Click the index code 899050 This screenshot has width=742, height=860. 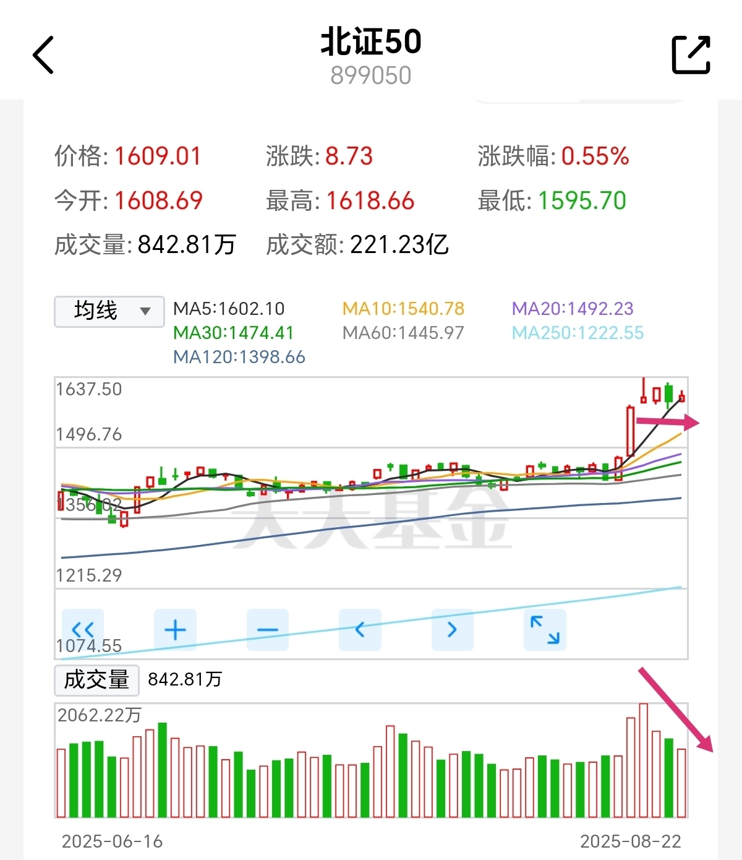pos(371,75)
